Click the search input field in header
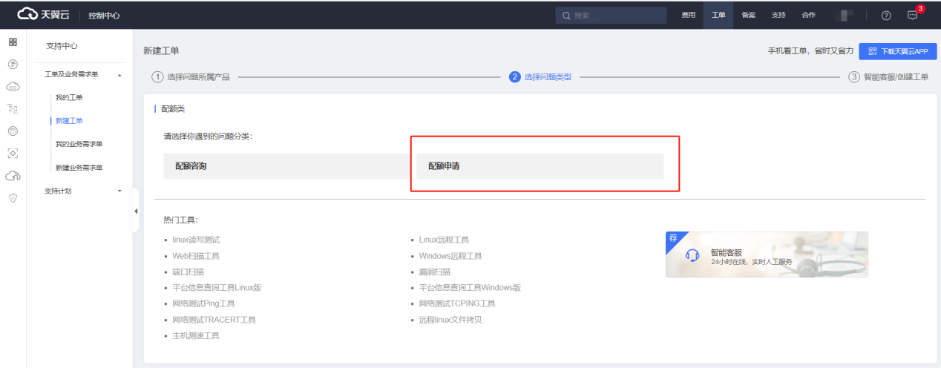 (x=611, y=16)
